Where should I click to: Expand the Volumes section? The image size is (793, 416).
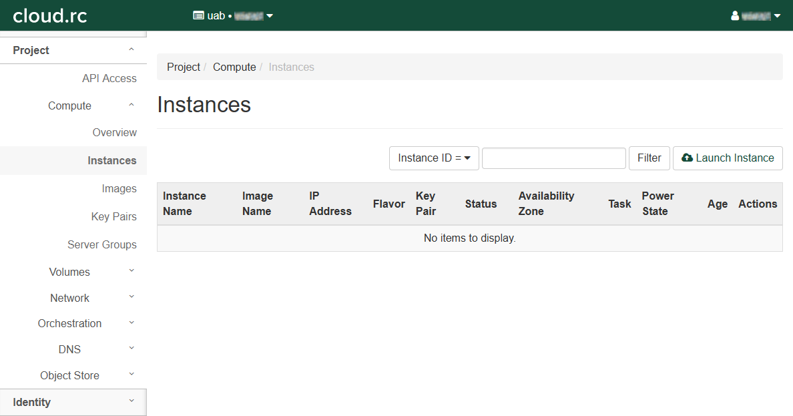tap(91, 272)
